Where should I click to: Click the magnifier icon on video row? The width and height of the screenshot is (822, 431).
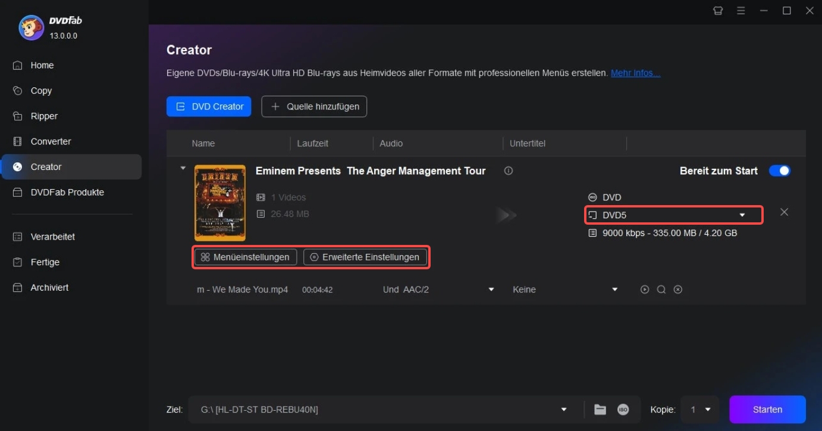click(x=661, y=290)
